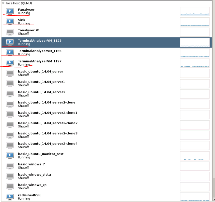Viewport: 215px width, 202px height.
Task: Select the Fanalyser VM name
Action: click(26, 10)
